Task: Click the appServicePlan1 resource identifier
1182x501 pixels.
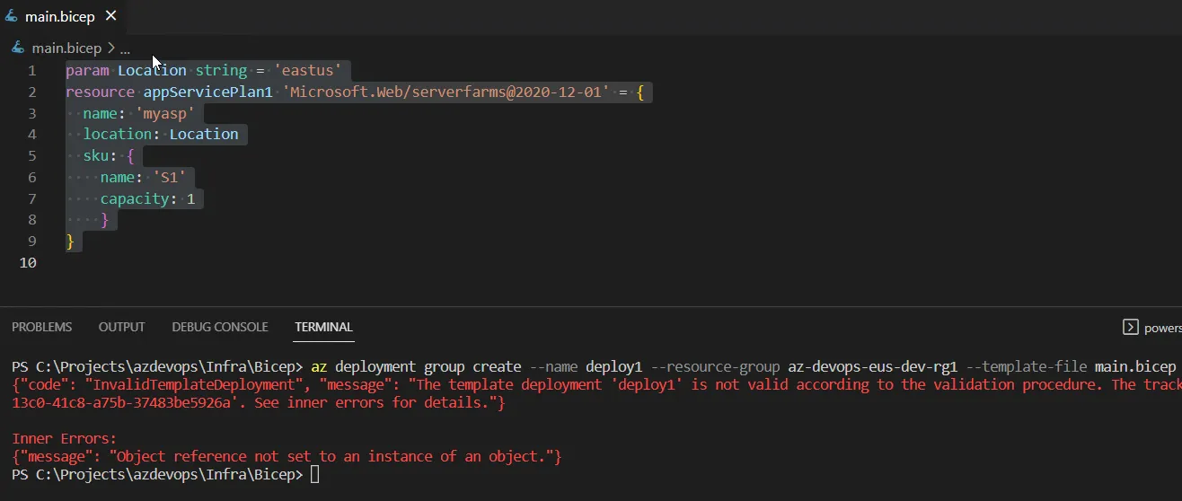Action: pos(207,92)
